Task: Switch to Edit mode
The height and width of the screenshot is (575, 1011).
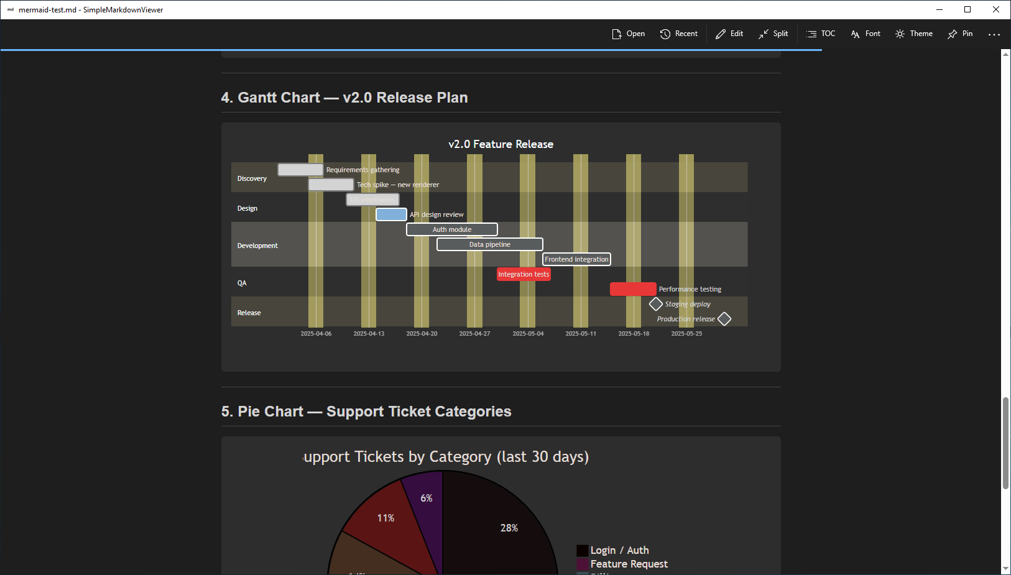Action: pyautogui.click(x=729, y=34)
